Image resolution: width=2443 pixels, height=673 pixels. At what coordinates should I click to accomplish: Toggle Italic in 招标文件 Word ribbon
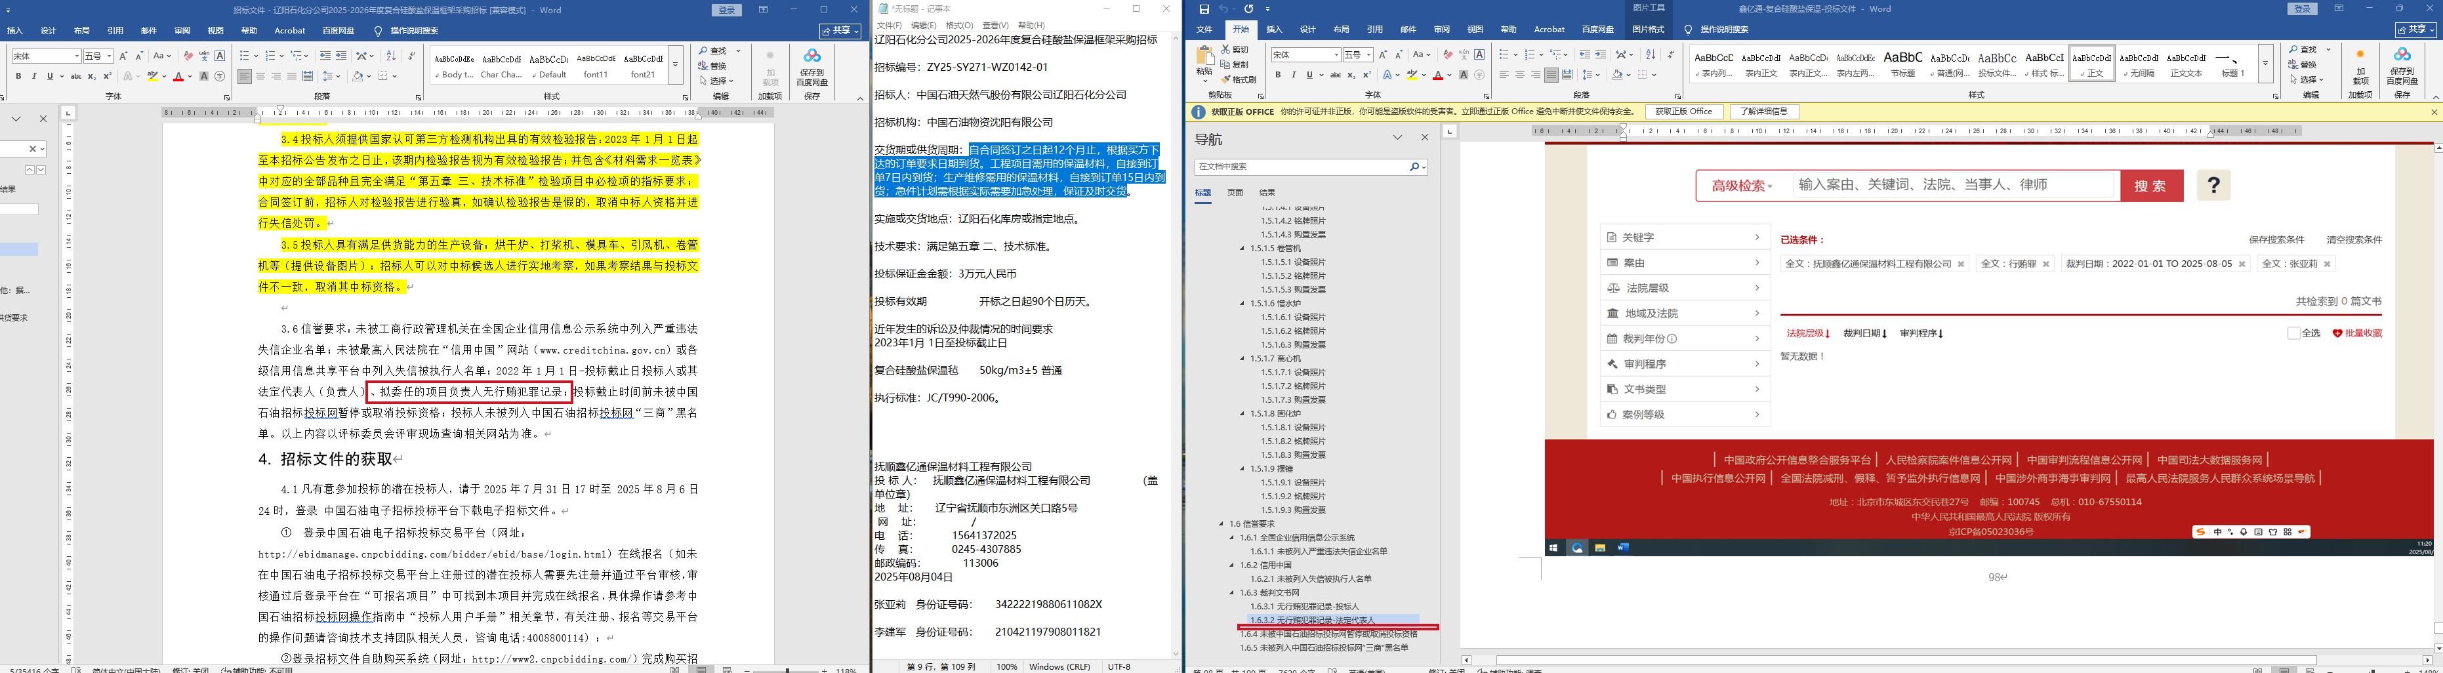33,76
